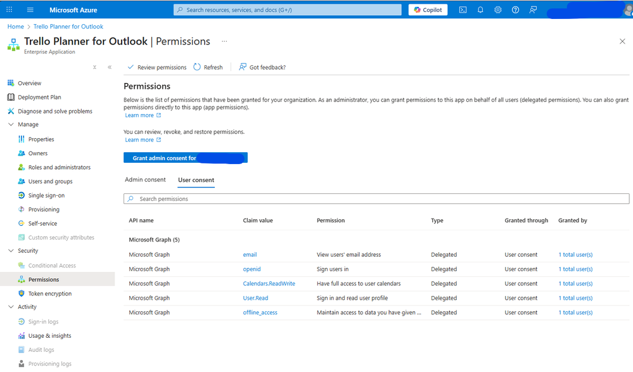Open Properties under Manage

coord(41,139)
